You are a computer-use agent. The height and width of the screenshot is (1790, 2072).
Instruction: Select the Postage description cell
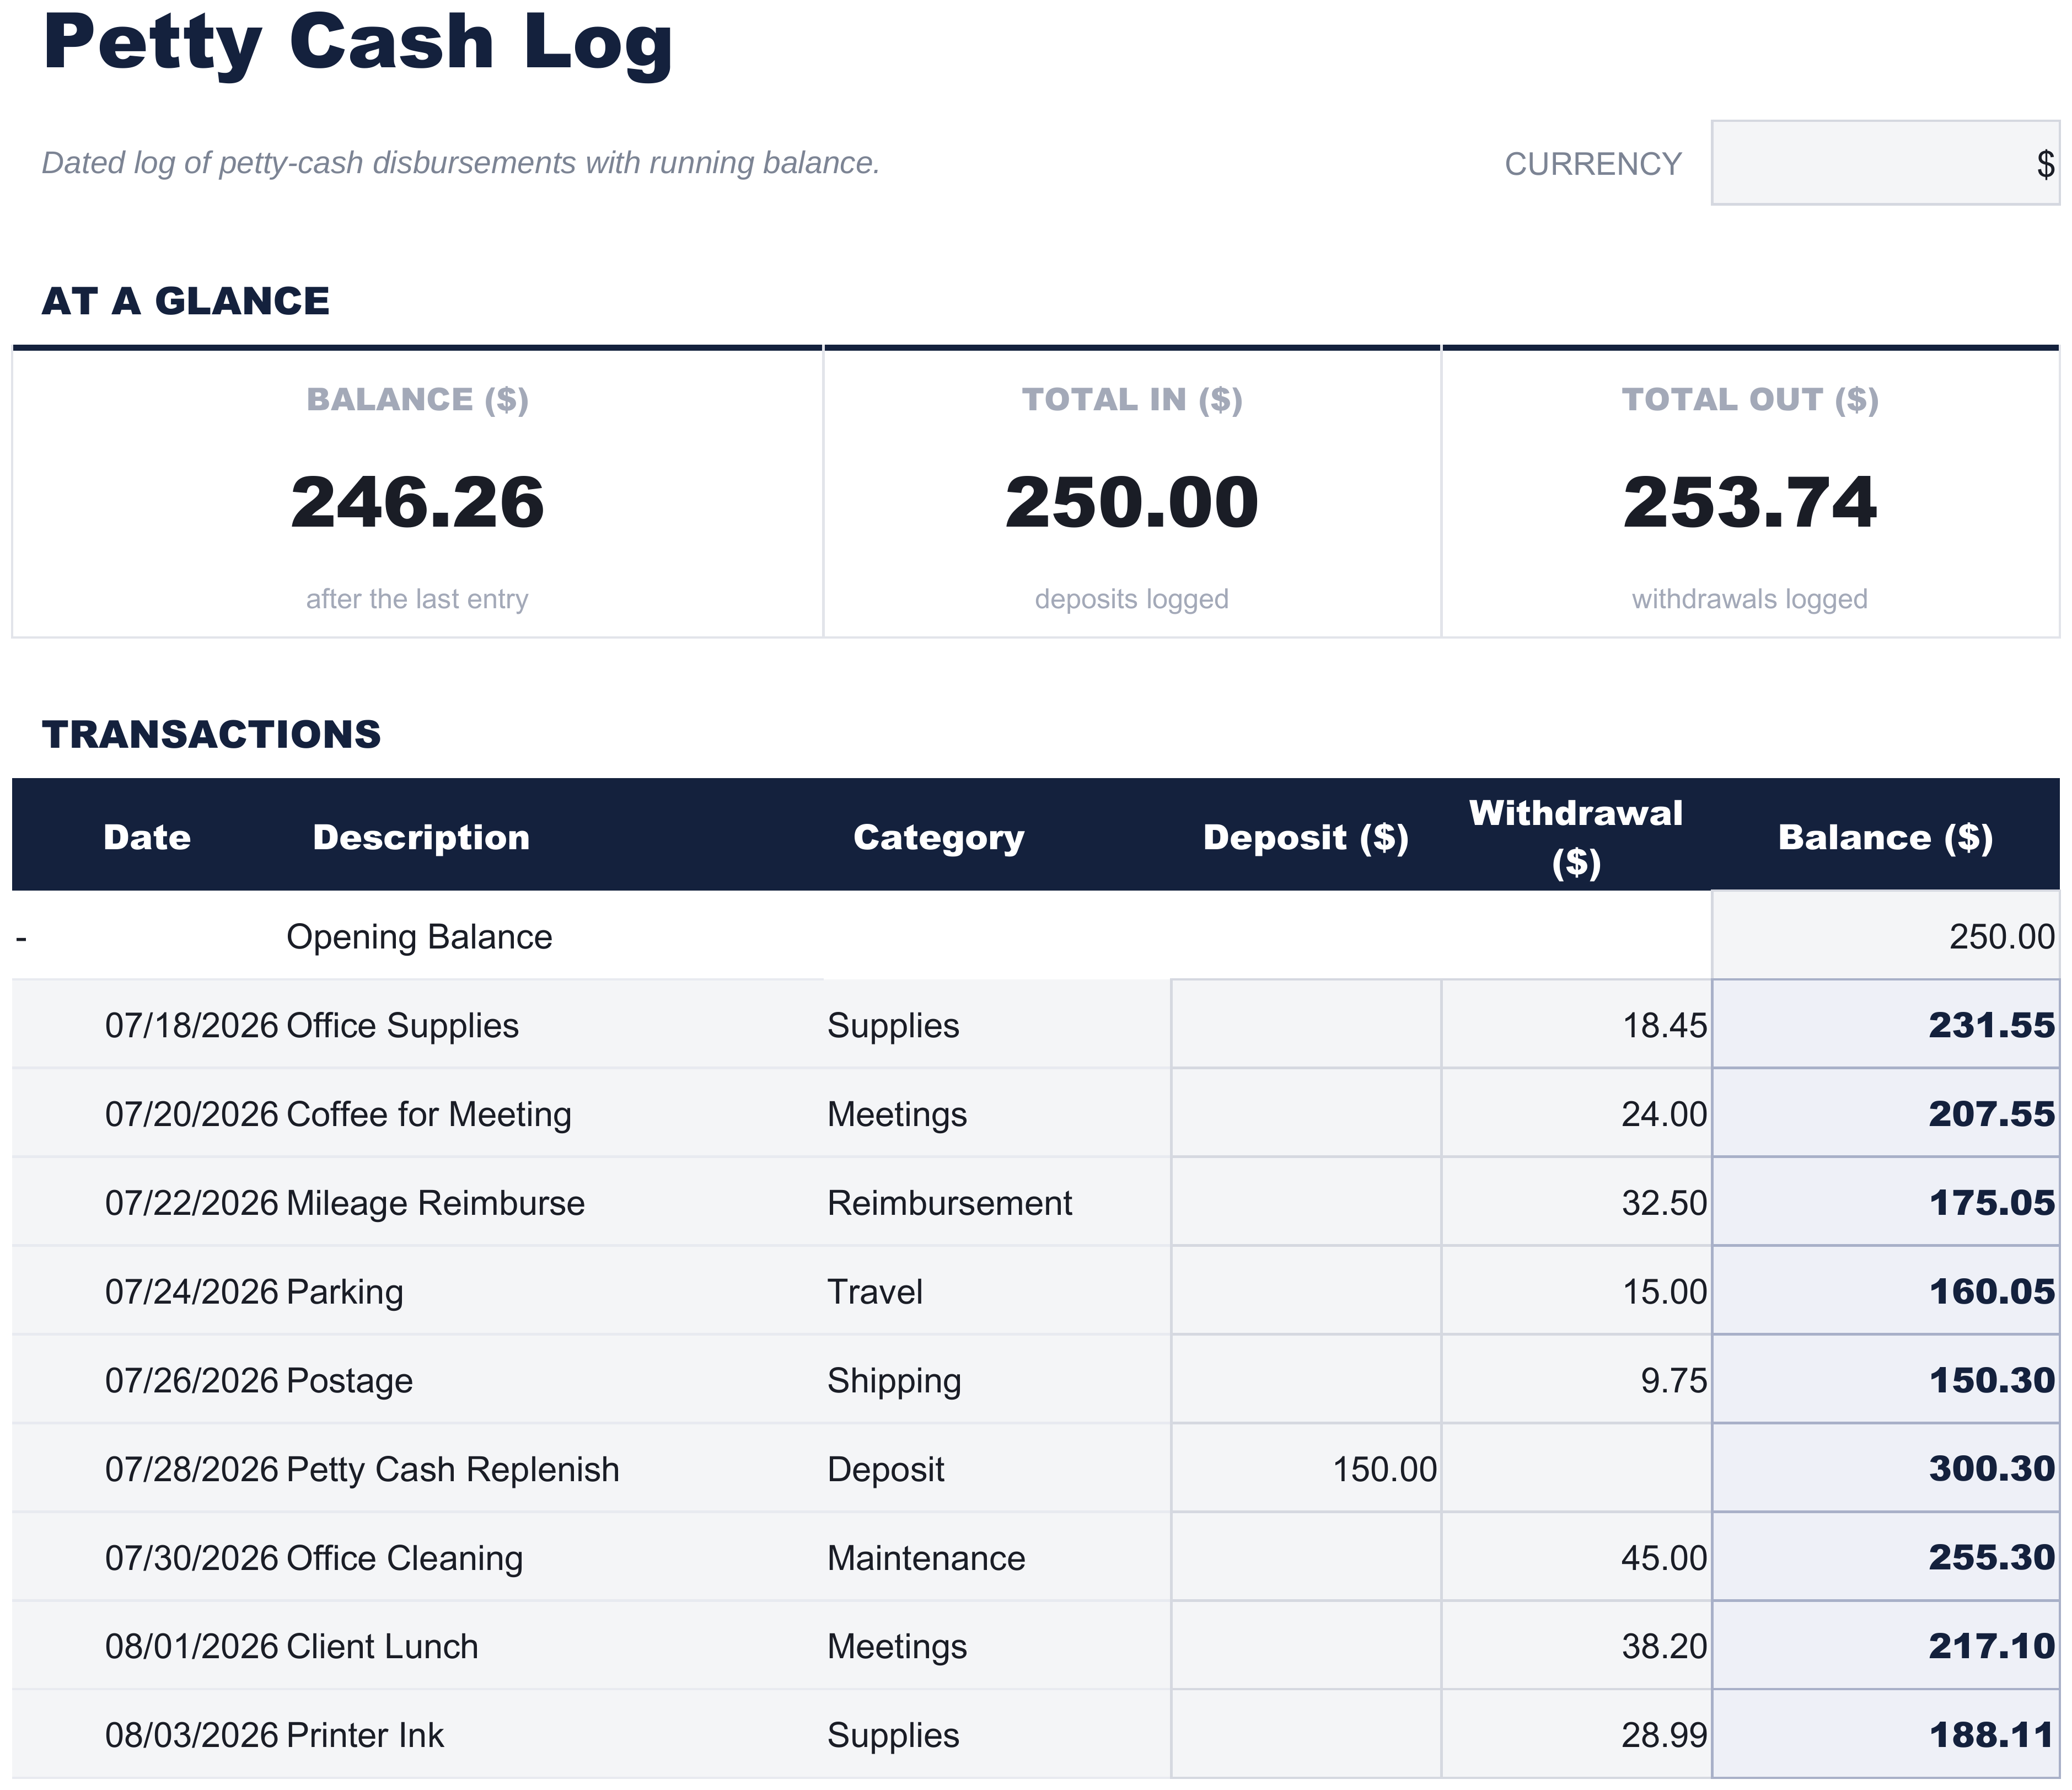(x=553, y=1380)
